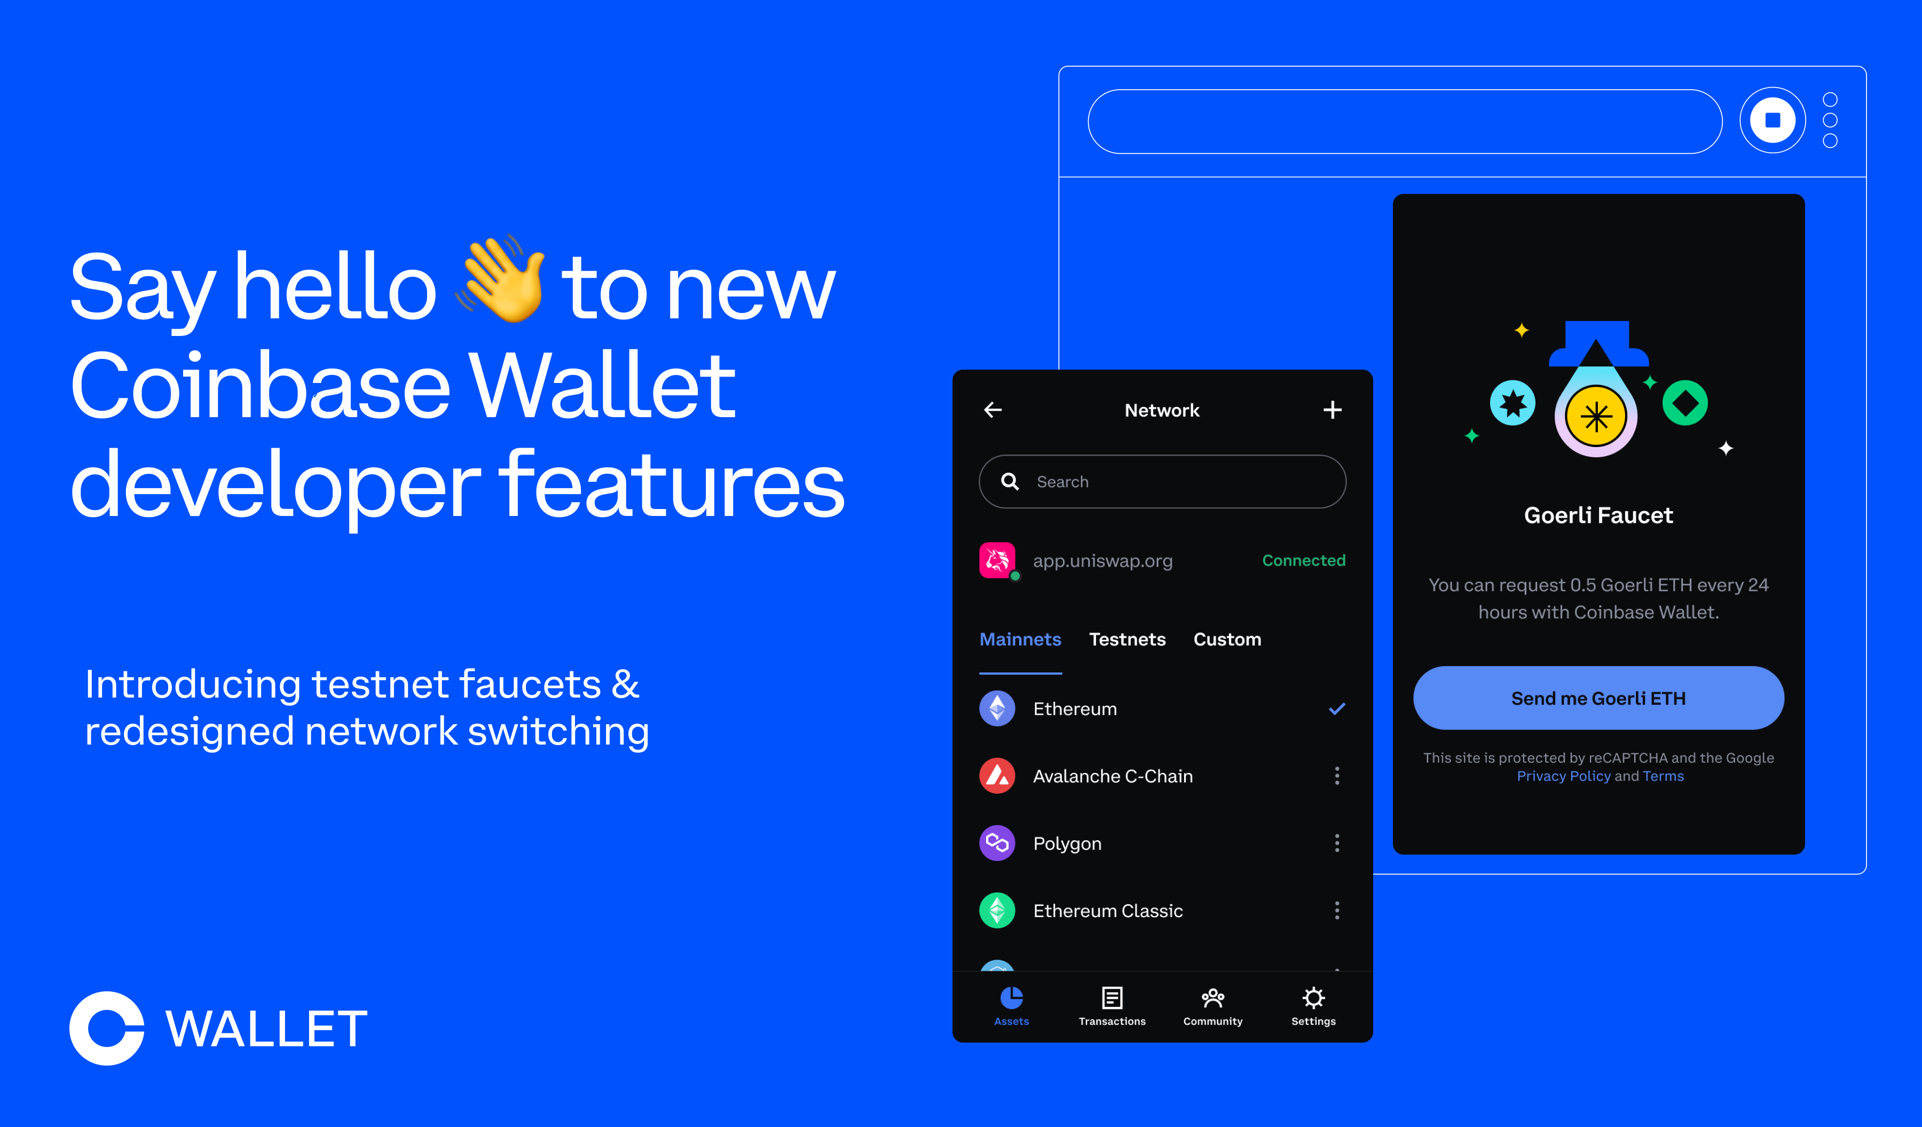The image size is (1922, 1127).
Task: Select the Testnets tab
Action: 1129,639
